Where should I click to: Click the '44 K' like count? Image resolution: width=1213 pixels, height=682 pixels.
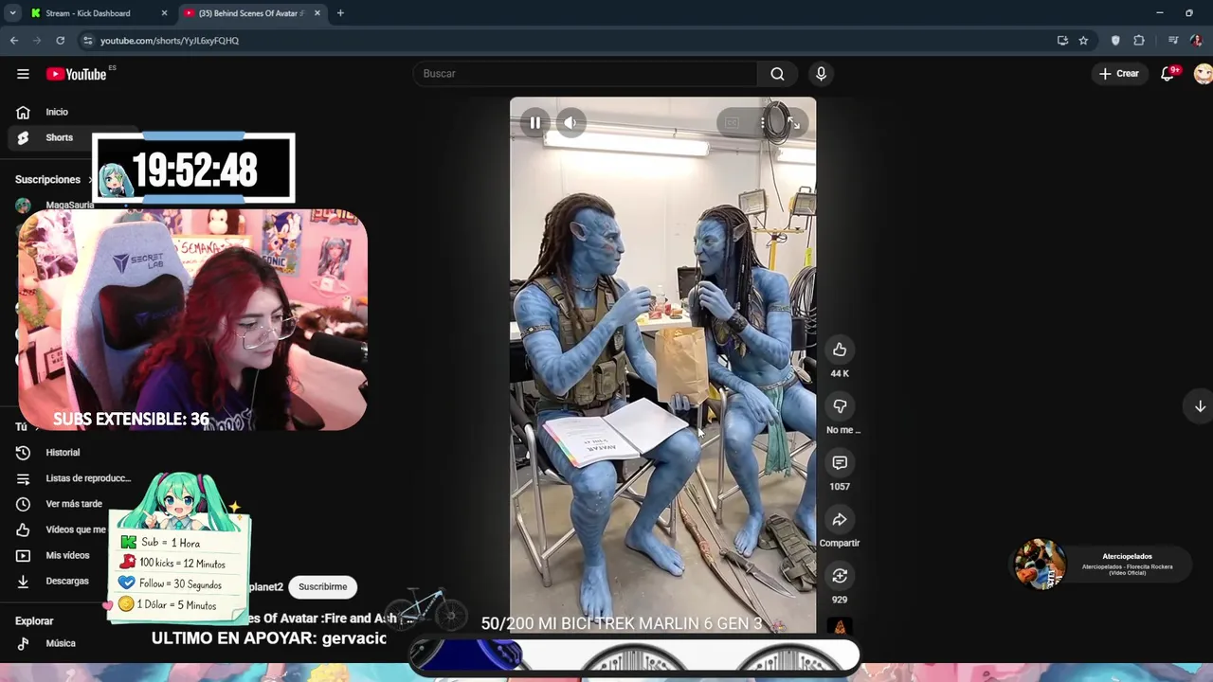click(840, 373)
